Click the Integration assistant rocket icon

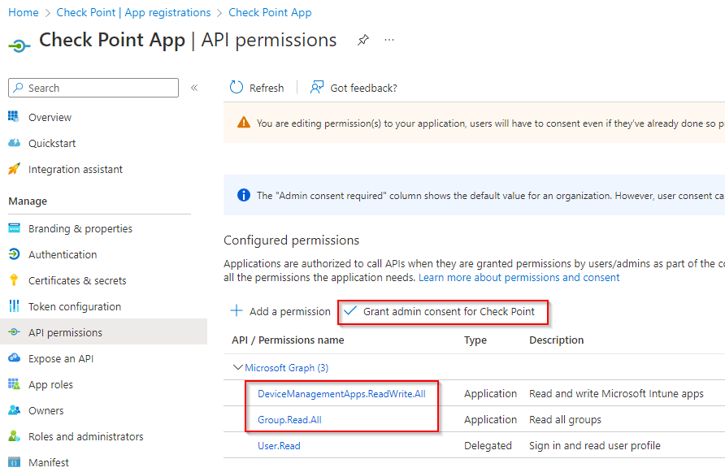pos(14,169)
